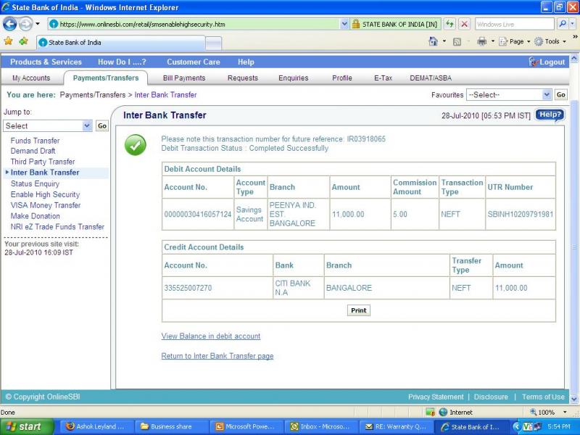The image size is (580, 435).
Task: Open Enable High Security in the sidebar
Action: 45,194
